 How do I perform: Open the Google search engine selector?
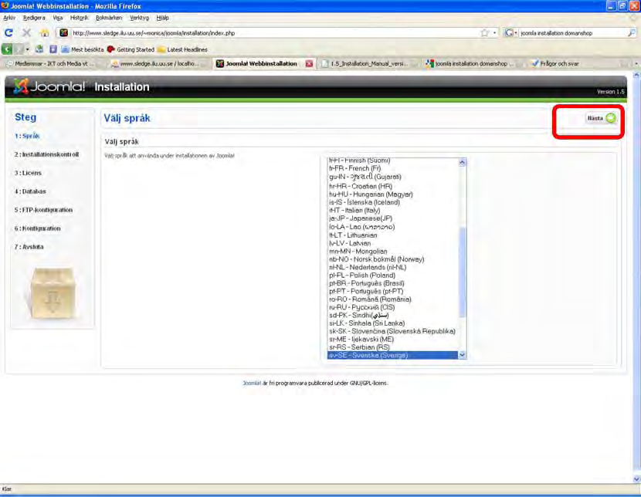click(510, 32)
